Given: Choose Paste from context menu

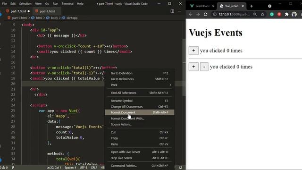Looking at the screenshot, I should click(140, 144).
